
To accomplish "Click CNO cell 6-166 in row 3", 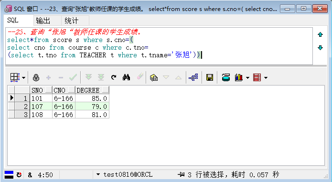I will (64, 114).
